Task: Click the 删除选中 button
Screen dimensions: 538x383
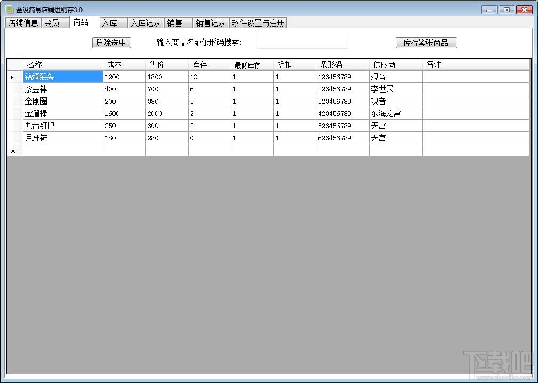Action: [111, 43]
